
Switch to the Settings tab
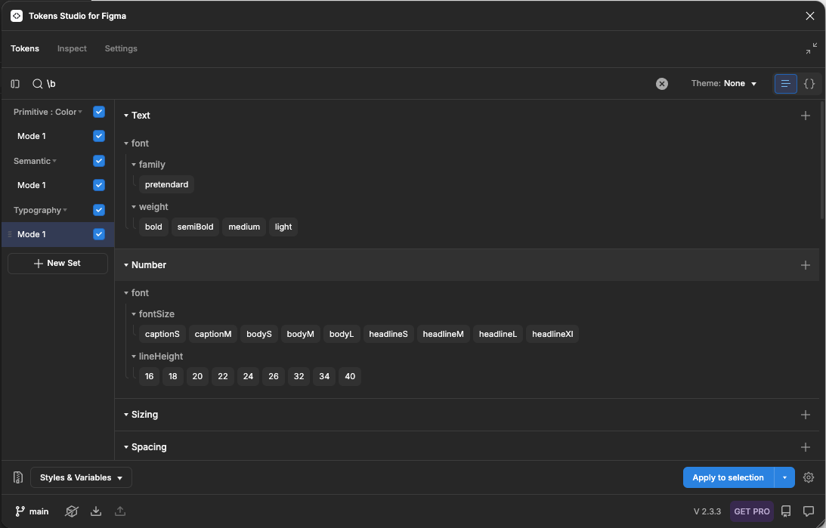[121, 48]
